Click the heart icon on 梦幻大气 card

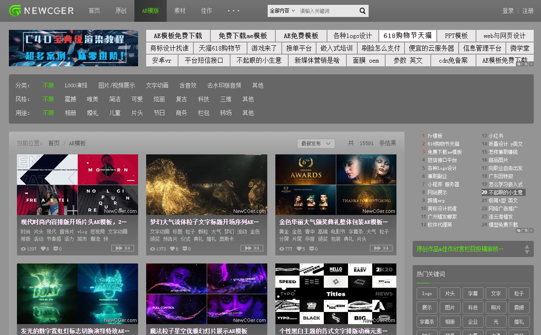pos(172,249)
